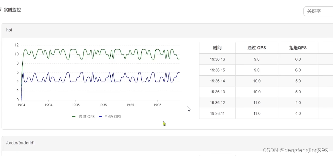Toggle the 通过 QPS legend series
333x156 pixels.
click(83, 117)
